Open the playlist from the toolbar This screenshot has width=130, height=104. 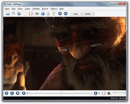click(48, 14)
